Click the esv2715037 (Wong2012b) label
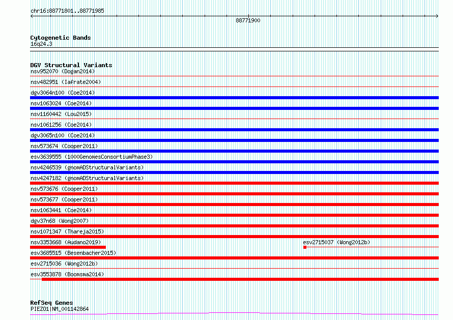 tap(336, 242)
